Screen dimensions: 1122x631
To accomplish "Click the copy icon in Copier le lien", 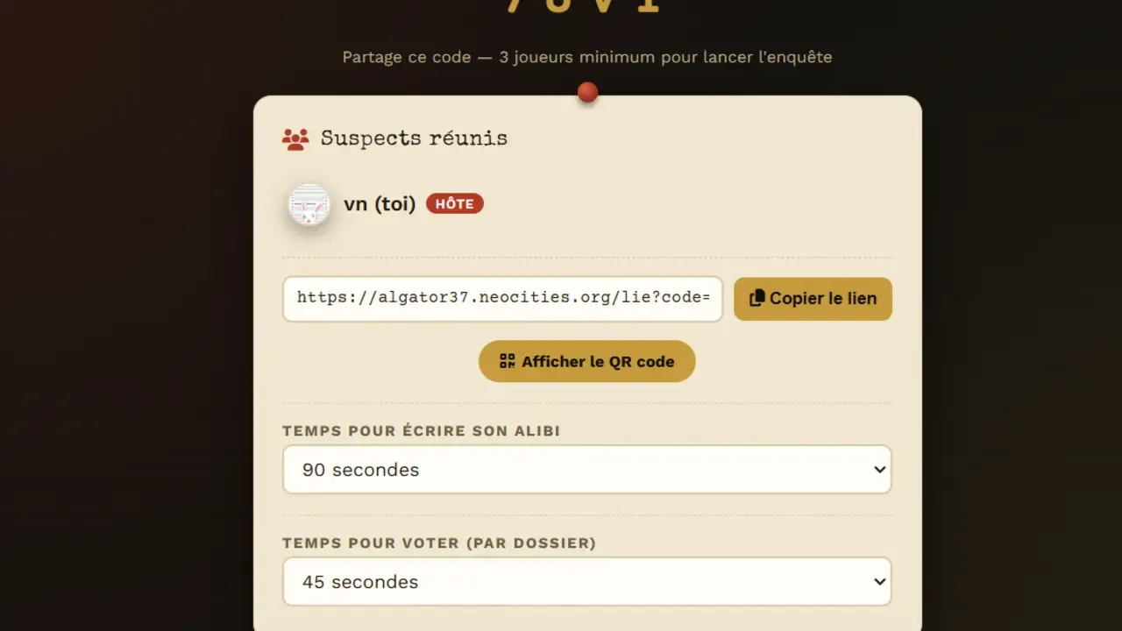I will click(x=757, y=299).
